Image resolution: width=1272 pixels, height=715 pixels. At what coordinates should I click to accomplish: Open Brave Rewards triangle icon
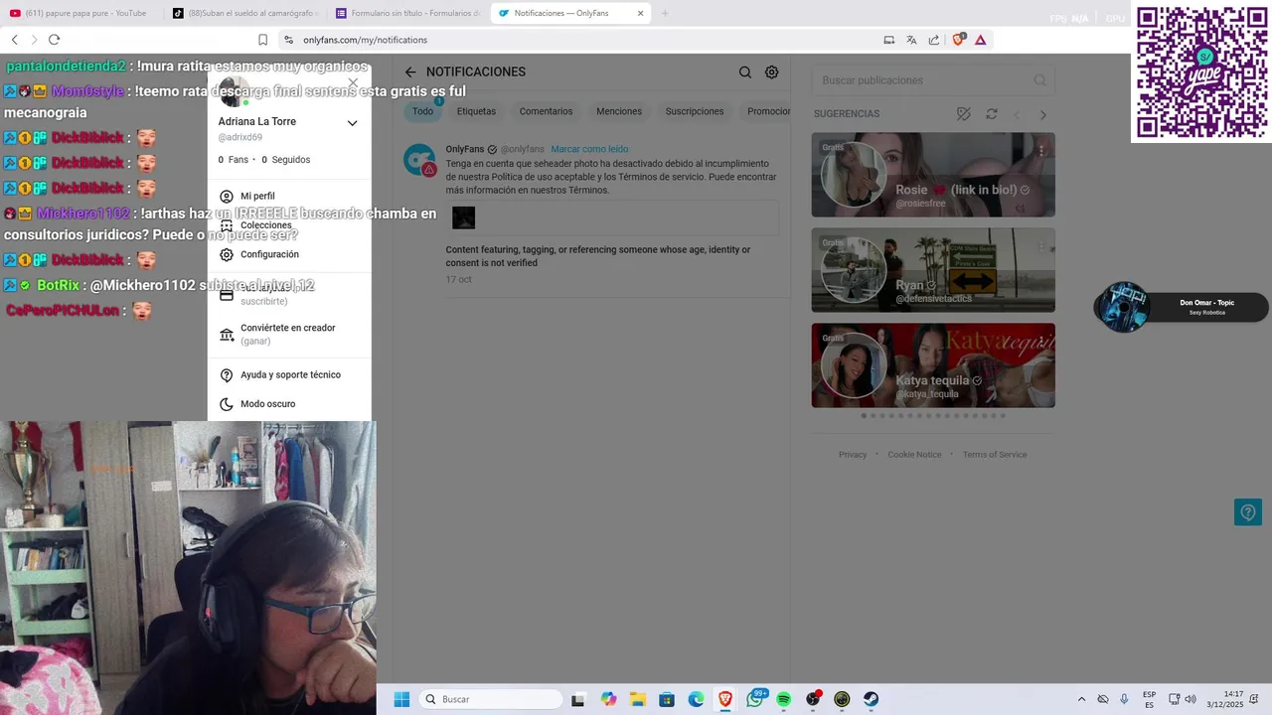(x=981, y=40)
